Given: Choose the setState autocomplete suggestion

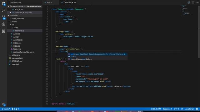Looking at the screenshot, I should [x=97, y=54].
